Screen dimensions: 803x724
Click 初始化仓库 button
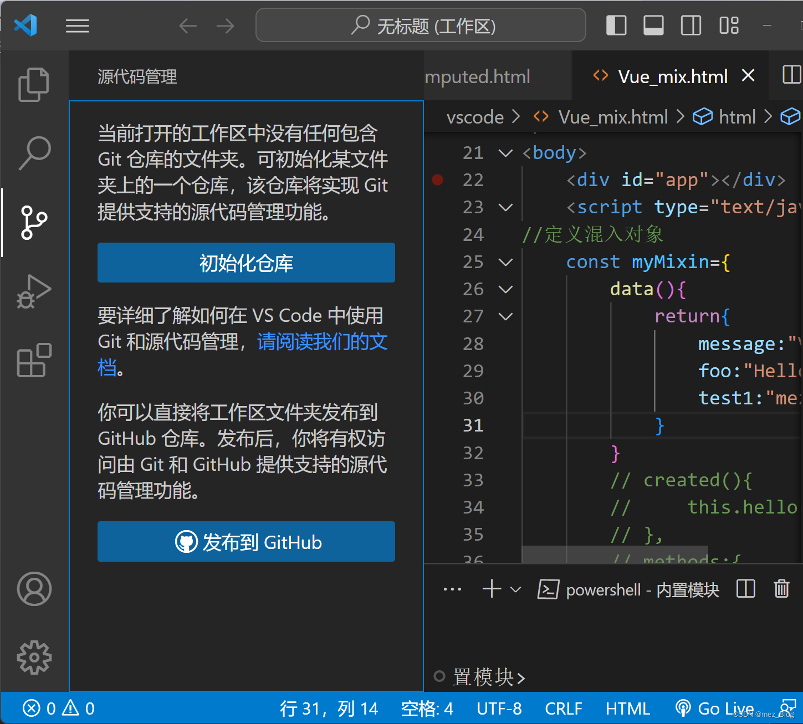click(246, 263)
